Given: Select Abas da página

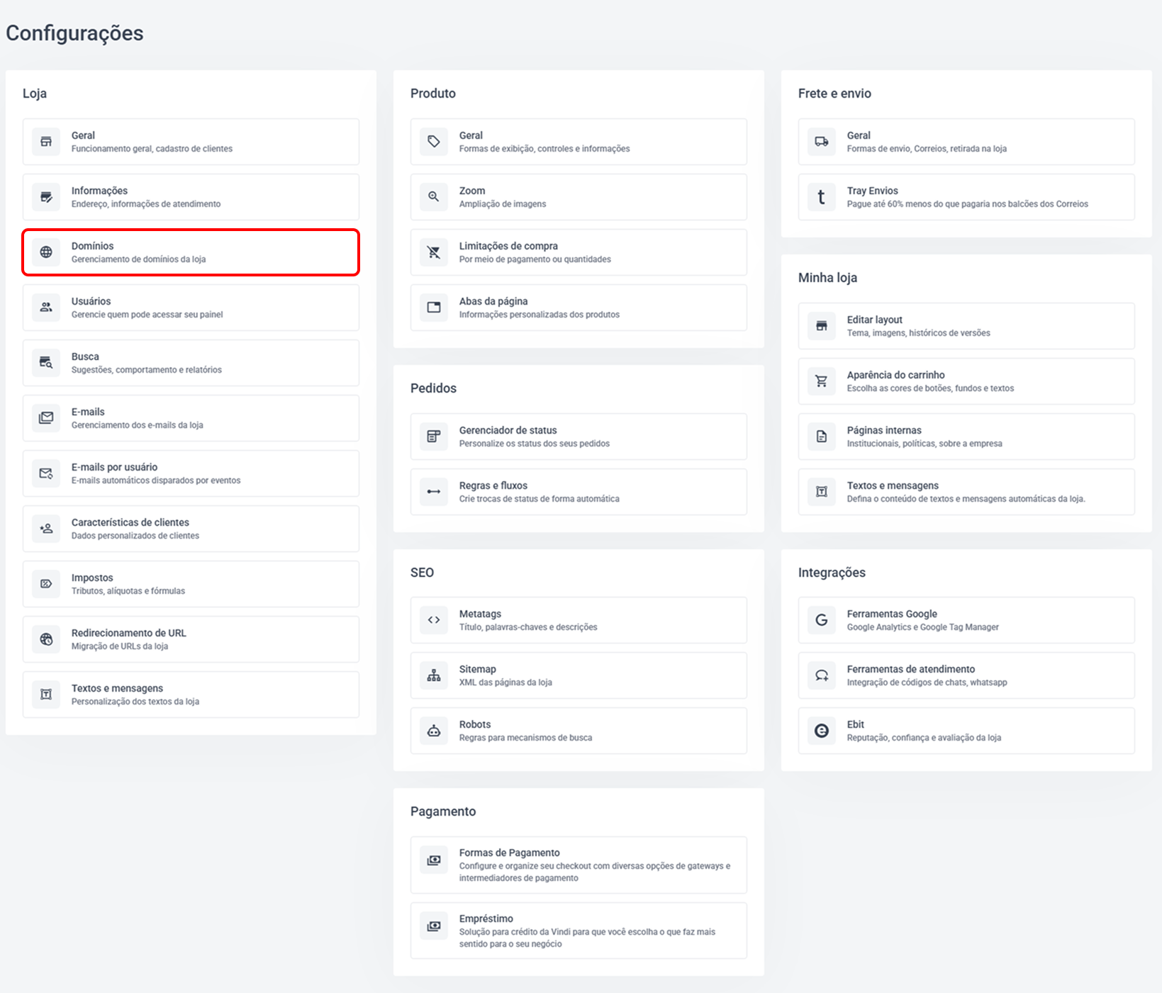Looking at the screenshot, I should pyautogui.click(x=579, y=308).
